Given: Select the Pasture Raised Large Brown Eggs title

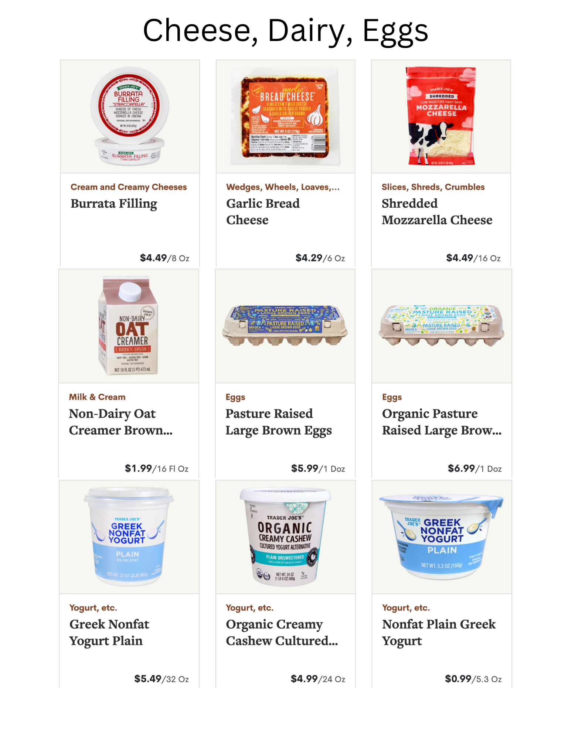Looking at the screenshot, I should tap(279, 422).
